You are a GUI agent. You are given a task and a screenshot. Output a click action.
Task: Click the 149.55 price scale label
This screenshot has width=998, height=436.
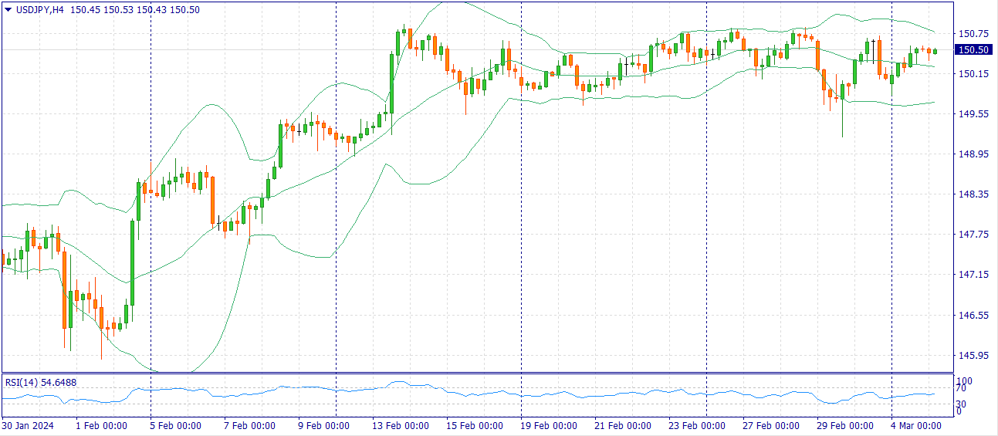pyautogui.click(x=972, y=114)
